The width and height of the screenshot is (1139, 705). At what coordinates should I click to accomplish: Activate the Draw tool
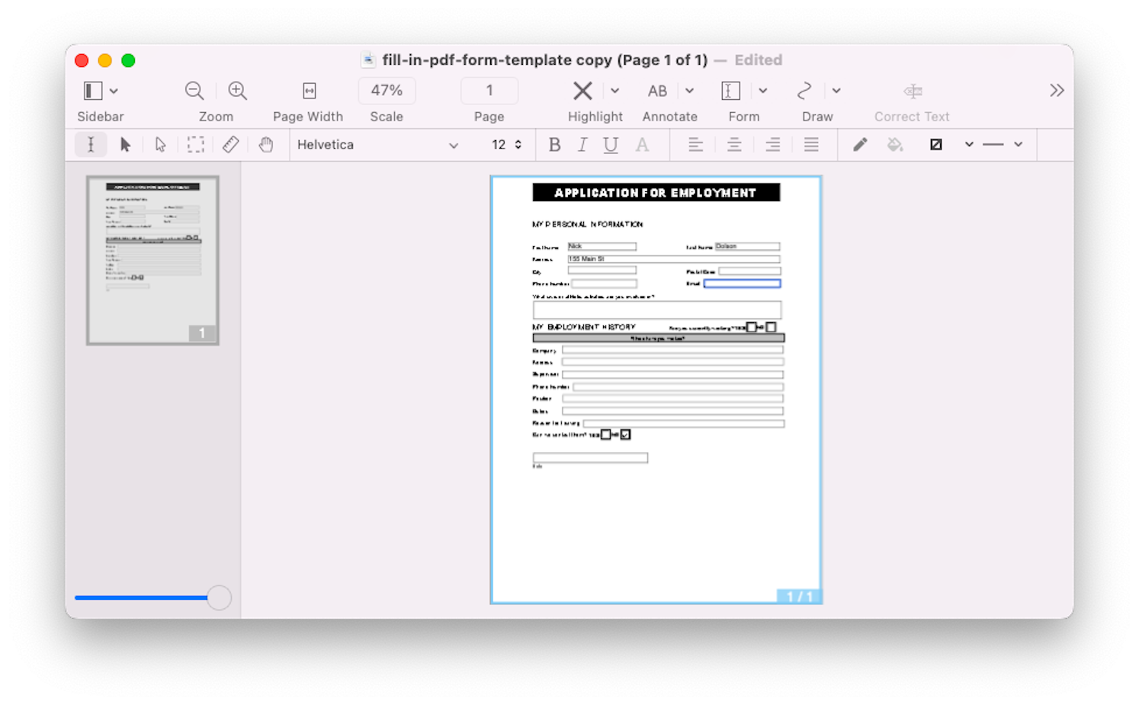(804, 90)
